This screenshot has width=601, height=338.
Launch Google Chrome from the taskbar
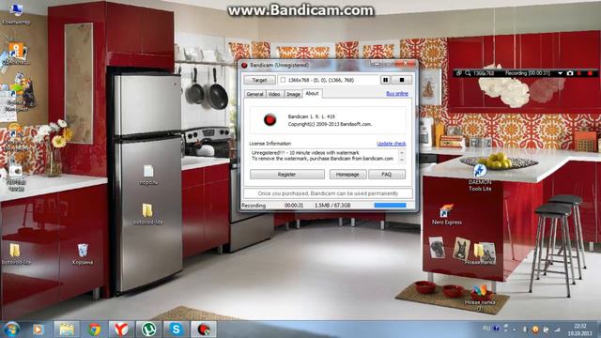94,330
